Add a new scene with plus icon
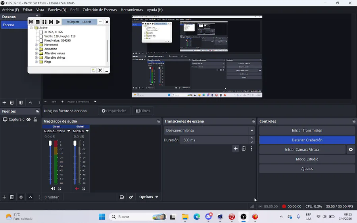 tap(4, 103)
